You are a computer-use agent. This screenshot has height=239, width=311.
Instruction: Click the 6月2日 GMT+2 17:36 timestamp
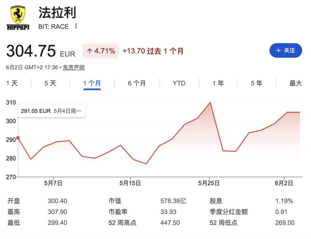pyautogui.click(x=32, y=67)
